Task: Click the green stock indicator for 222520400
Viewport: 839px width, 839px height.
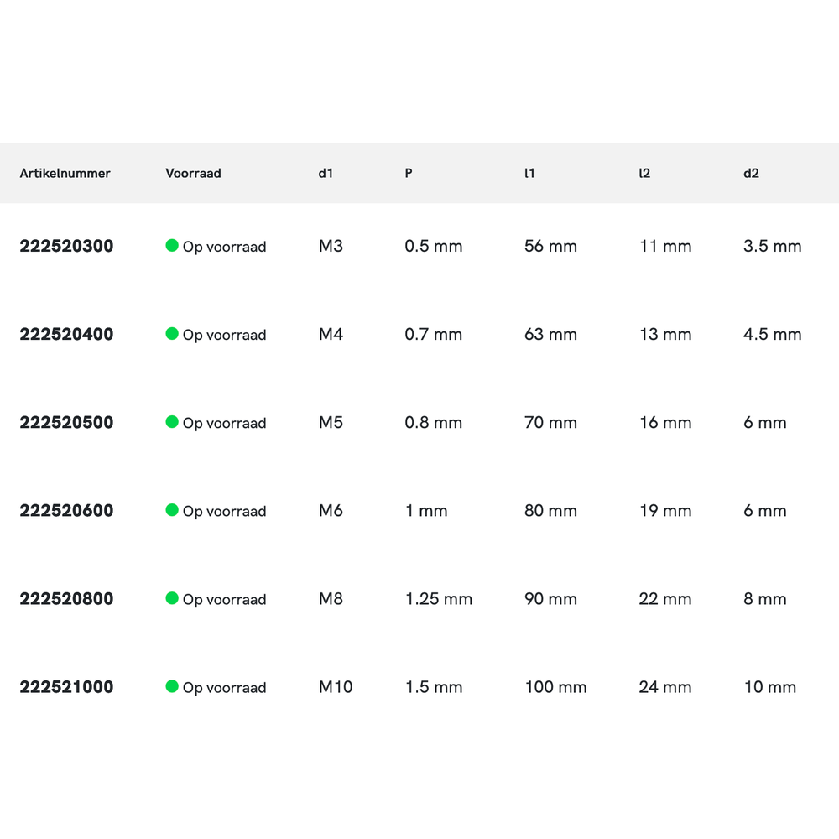Action: point(172,334)
